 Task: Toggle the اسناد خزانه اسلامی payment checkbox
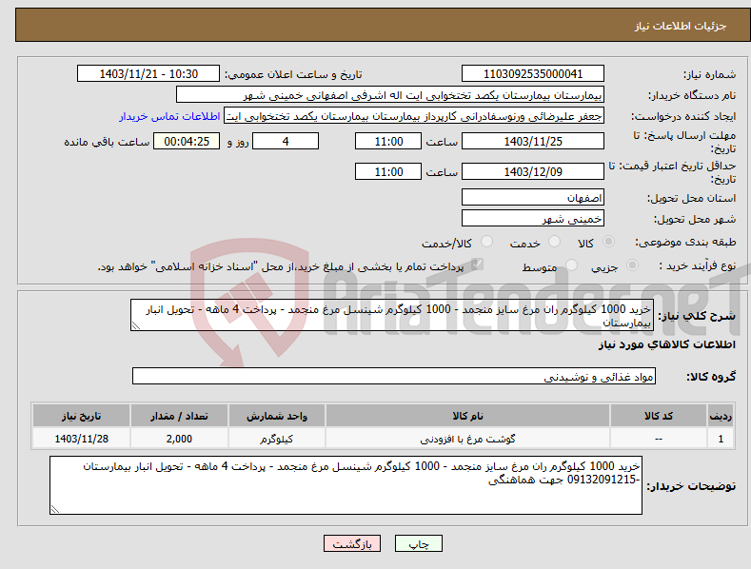click(477, 265)
